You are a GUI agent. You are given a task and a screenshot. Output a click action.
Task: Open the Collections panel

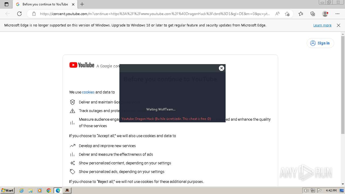(x=313, y=14)
